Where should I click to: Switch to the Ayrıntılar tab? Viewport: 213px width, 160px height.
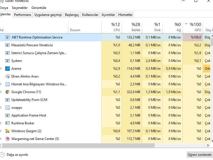pos(108,15)
